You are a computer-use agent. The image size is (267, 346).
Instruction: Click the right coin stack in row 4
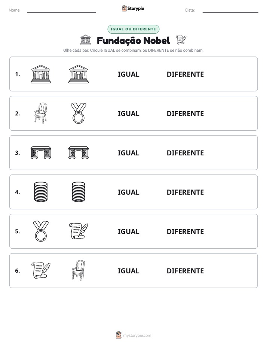79,192
